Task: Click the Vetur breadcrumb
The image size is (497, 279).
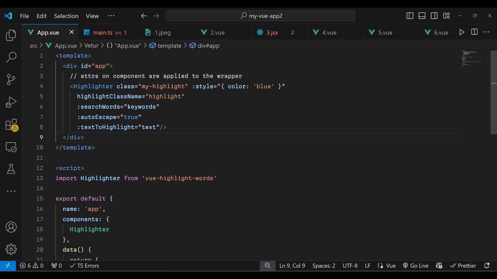Action: (x=91, y=46)
